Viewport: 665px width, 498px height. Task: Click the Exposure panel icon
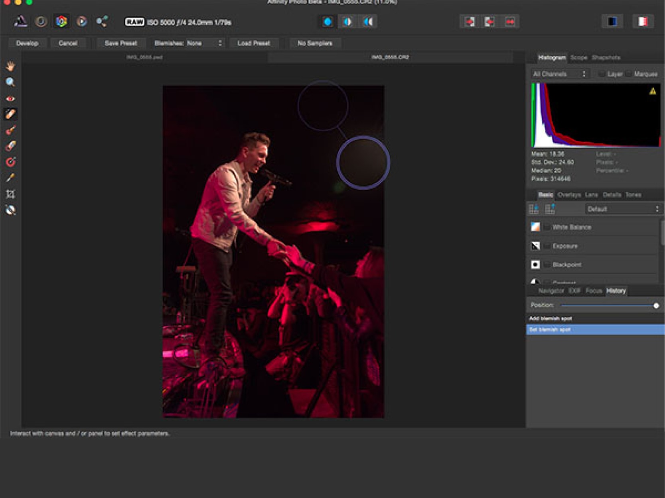pos(535,246)
